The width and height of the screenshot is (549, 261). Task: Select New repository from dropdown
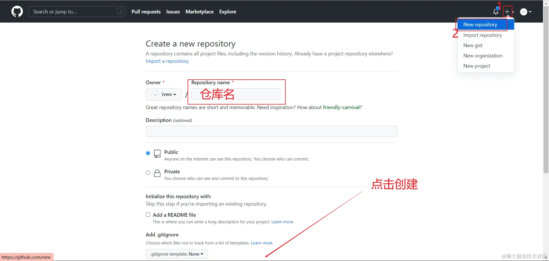click(x=486, y=25)
